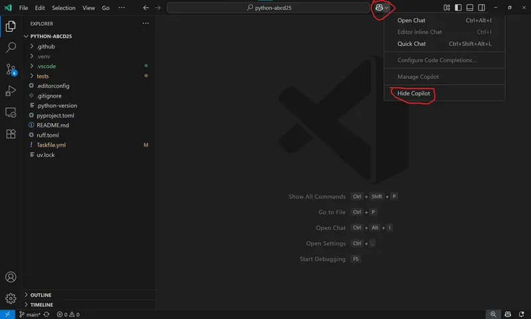Open the Selection menu
Image resolution: width=531 pixels, height=319 pixels.
(64, 7)
